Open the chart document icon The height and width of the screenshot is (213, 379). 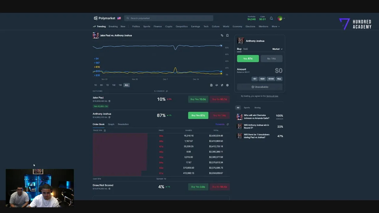(211, 85)
